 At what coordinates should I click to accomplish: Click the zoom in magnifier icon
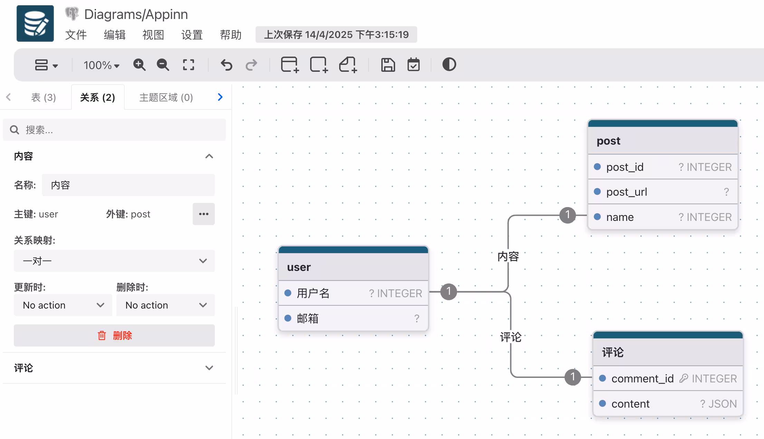click(139, 65)
